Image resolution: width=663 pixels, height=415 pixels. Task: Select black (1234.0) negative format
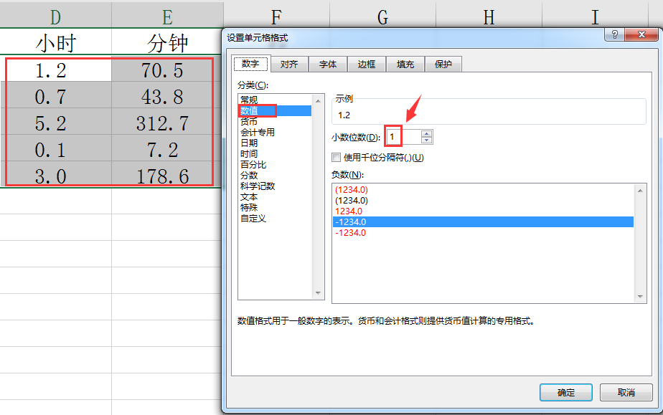coord(483,201)
